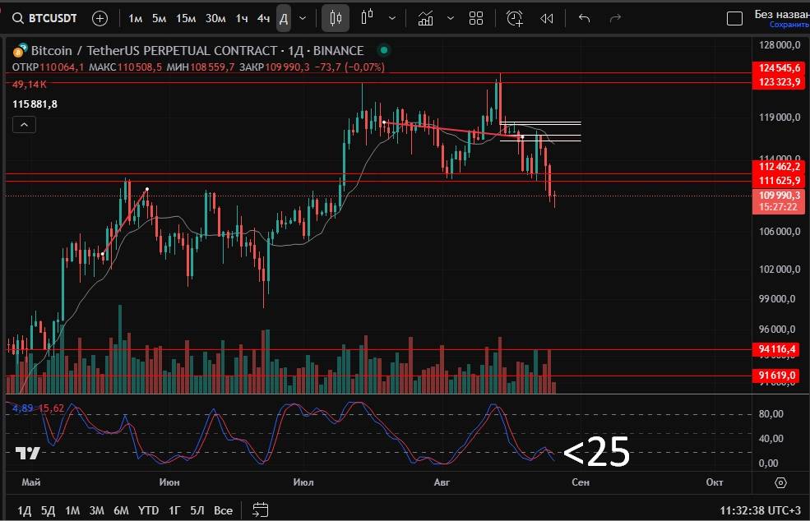Activate the Д daily timeframe
810x521 pixels.
(283, 18)
